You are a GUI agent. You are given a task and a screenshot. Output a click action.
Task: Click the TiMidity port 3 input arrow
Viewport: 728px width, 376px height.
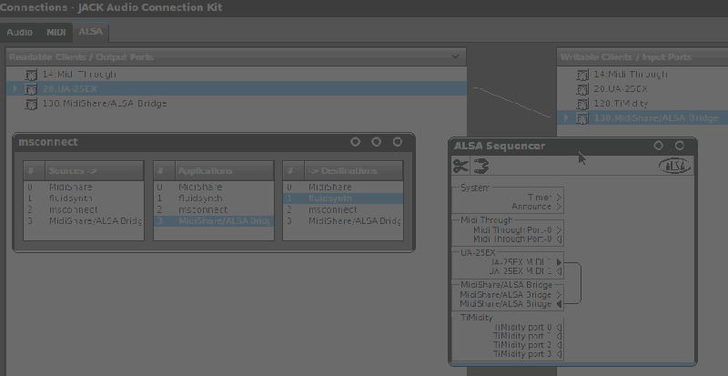tap(559, 354)
